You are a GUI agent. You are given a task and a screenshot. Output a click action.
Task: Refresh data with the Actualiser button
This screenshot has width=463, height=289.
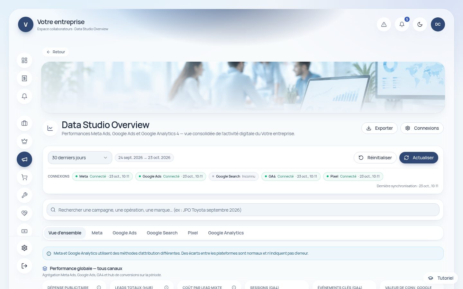coord(419,158)
